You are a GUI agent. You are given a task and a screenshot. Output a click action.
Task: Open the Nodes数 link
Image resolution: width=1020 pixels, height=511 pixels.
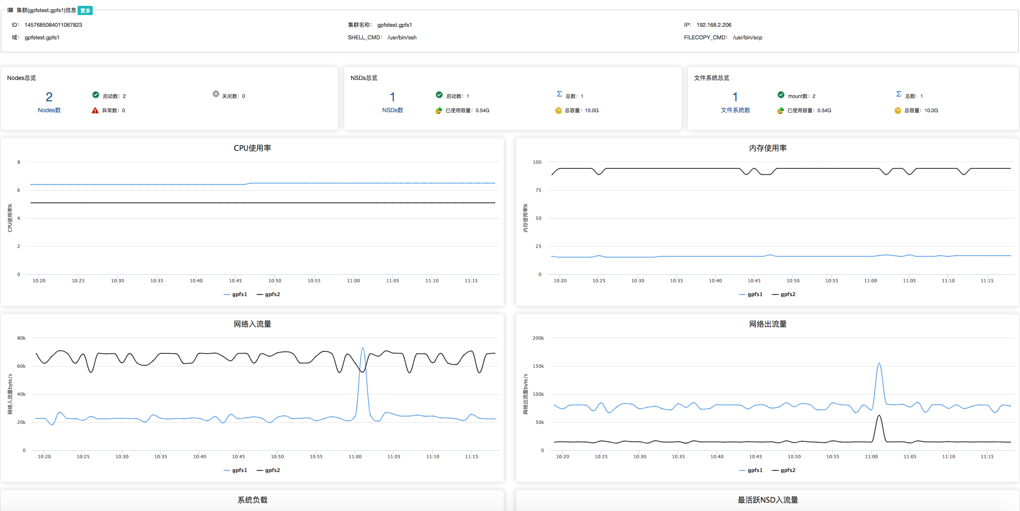tap(49, 110)
